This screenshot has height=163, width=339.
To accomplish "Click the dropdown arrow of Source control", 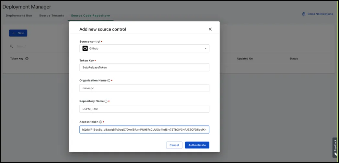I will tap(205, 49).
